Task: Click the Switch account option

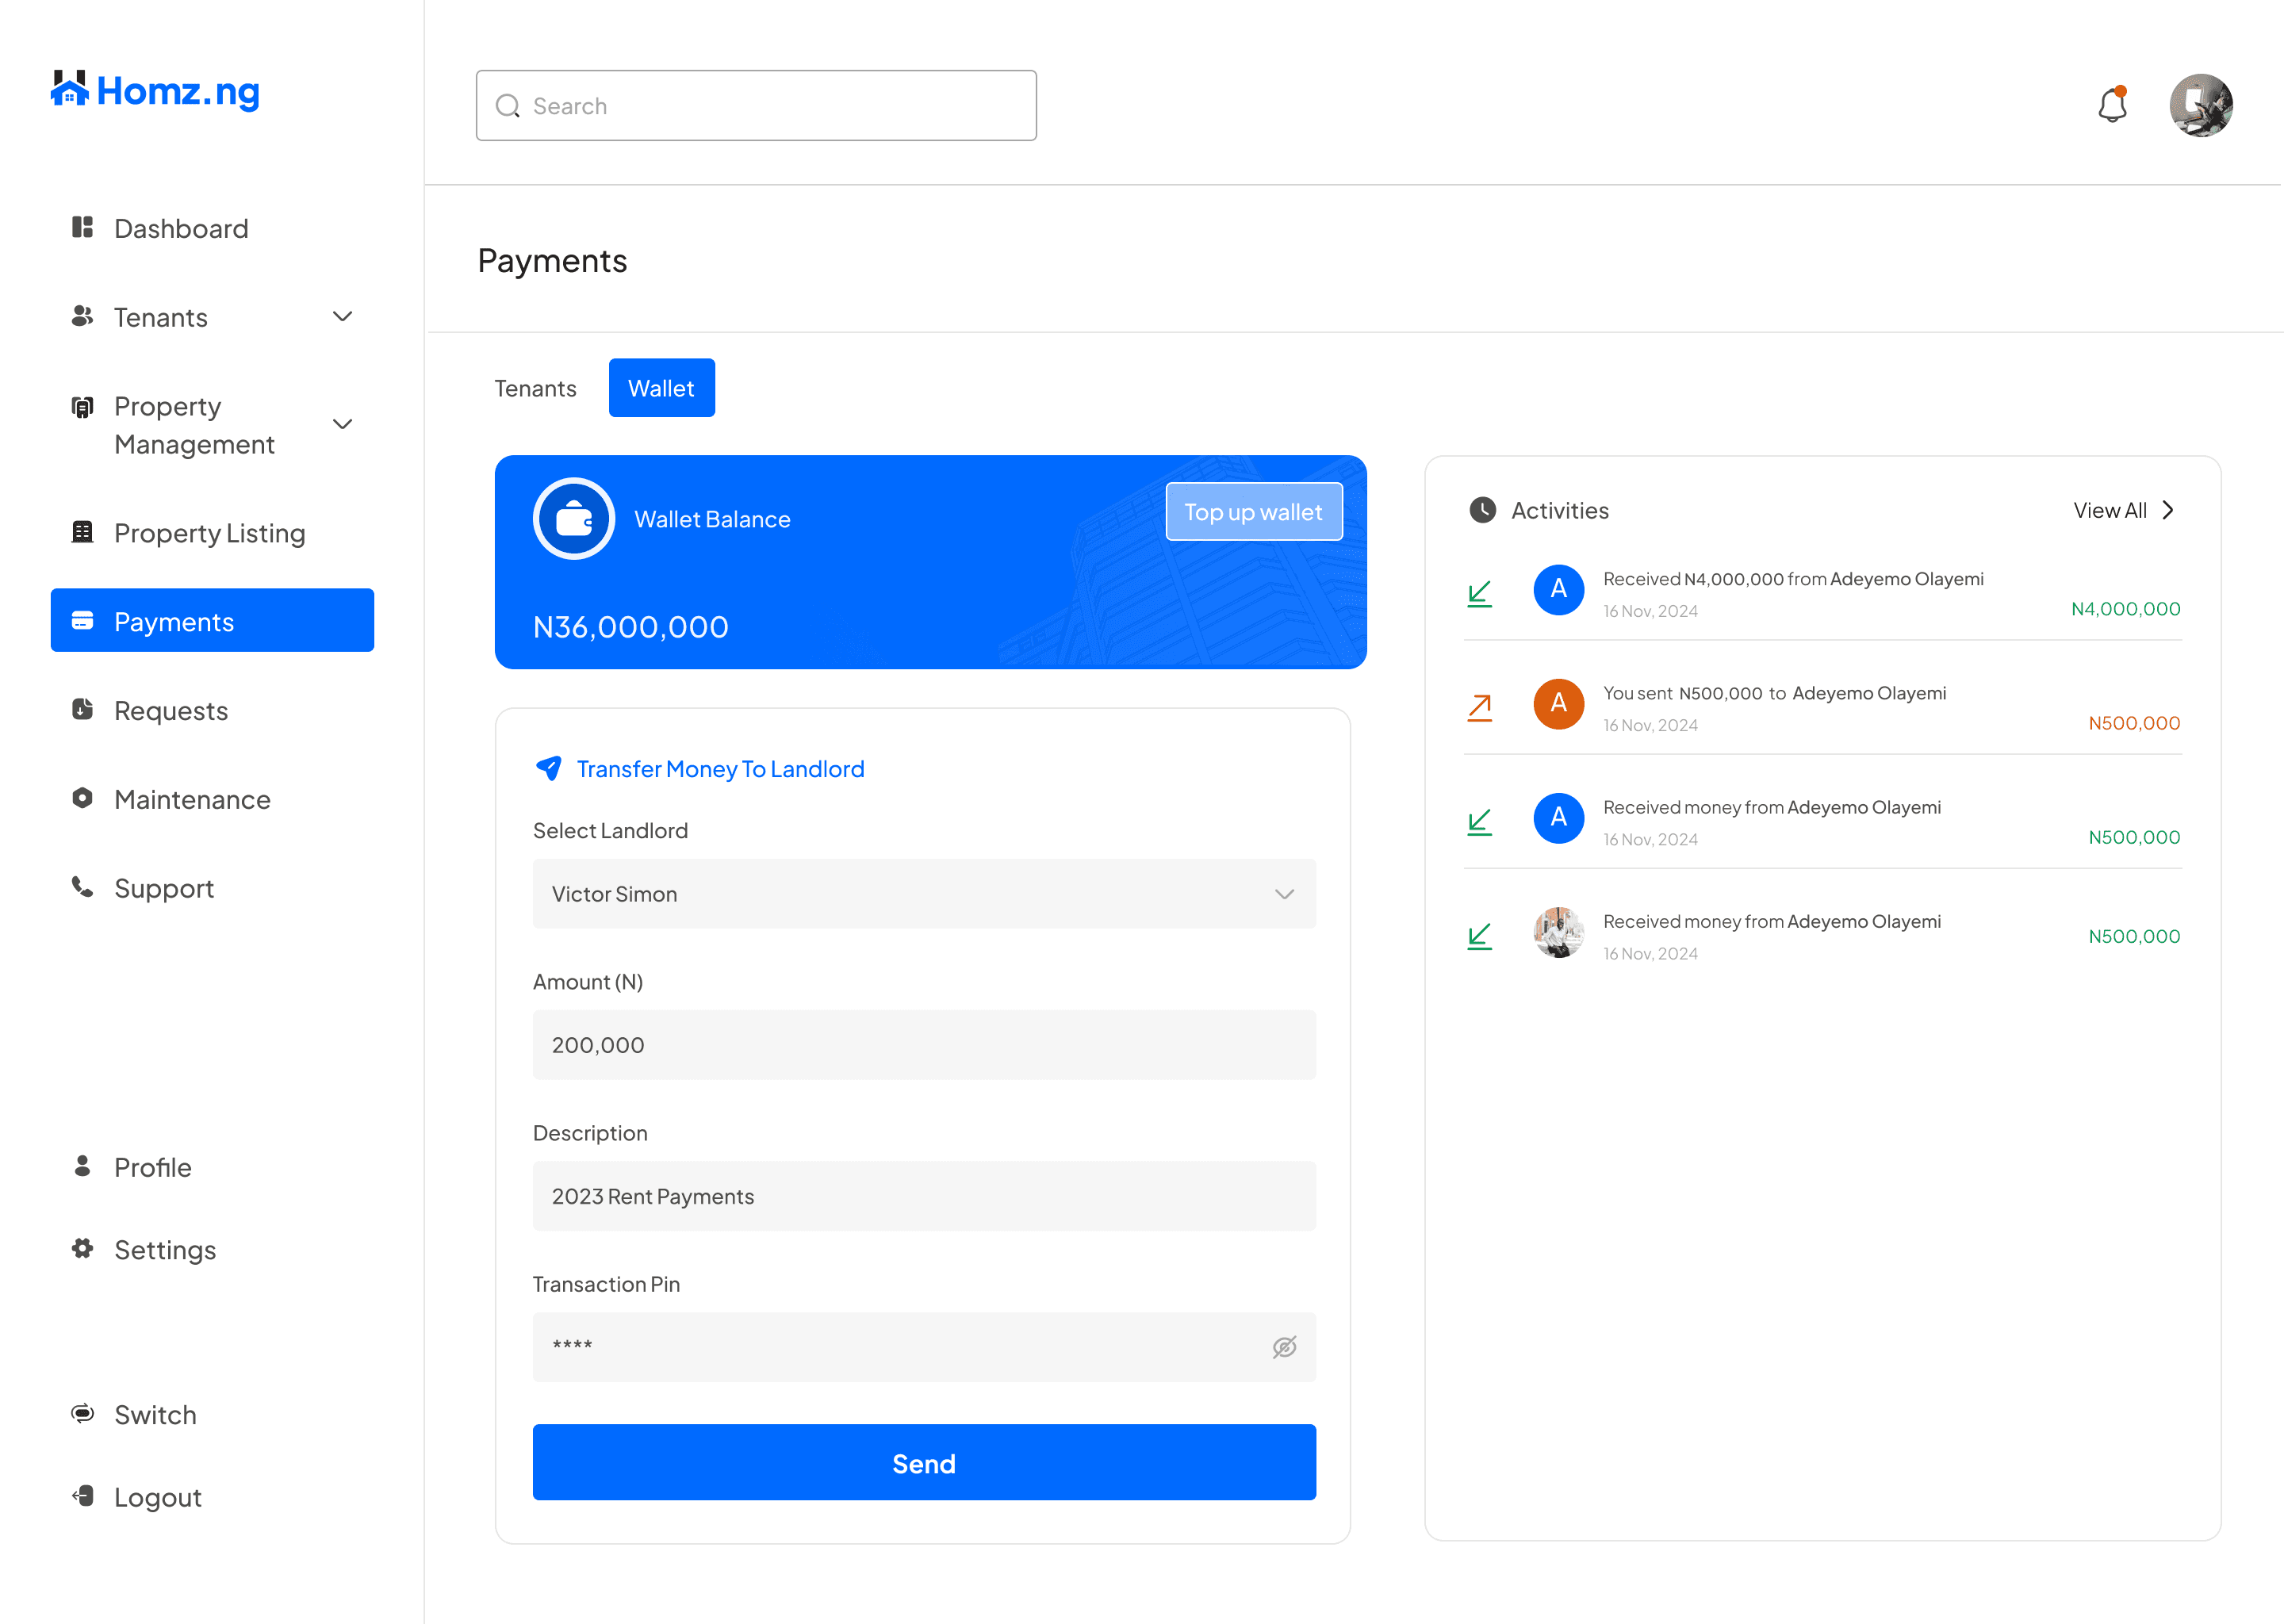Action: 155,1415
